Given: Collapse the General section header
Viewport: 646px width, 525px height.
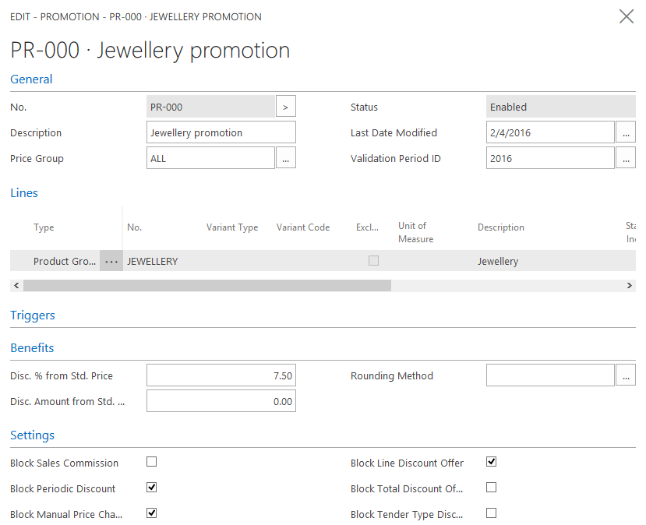Looking at the screenshot, I should click(31, 79).
